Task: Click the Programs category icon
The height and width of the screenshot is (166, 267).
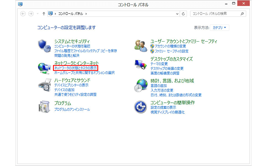Action: click(45, 107)
